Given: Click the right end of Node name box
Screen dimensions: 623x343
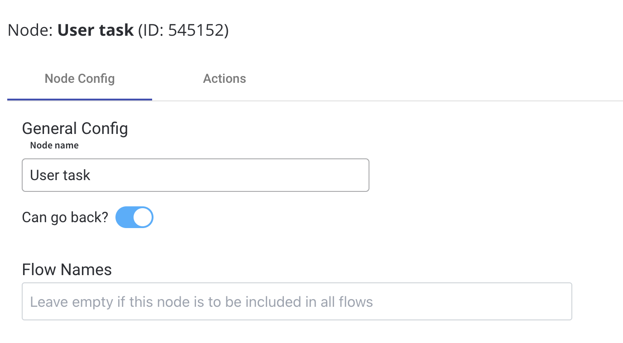Looking at the screenshot, I should 360,175.
